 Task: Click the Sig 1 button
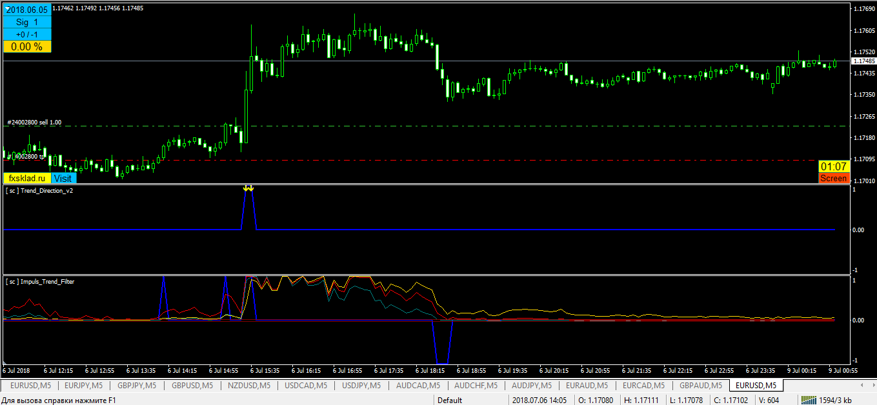coord(27,22)
